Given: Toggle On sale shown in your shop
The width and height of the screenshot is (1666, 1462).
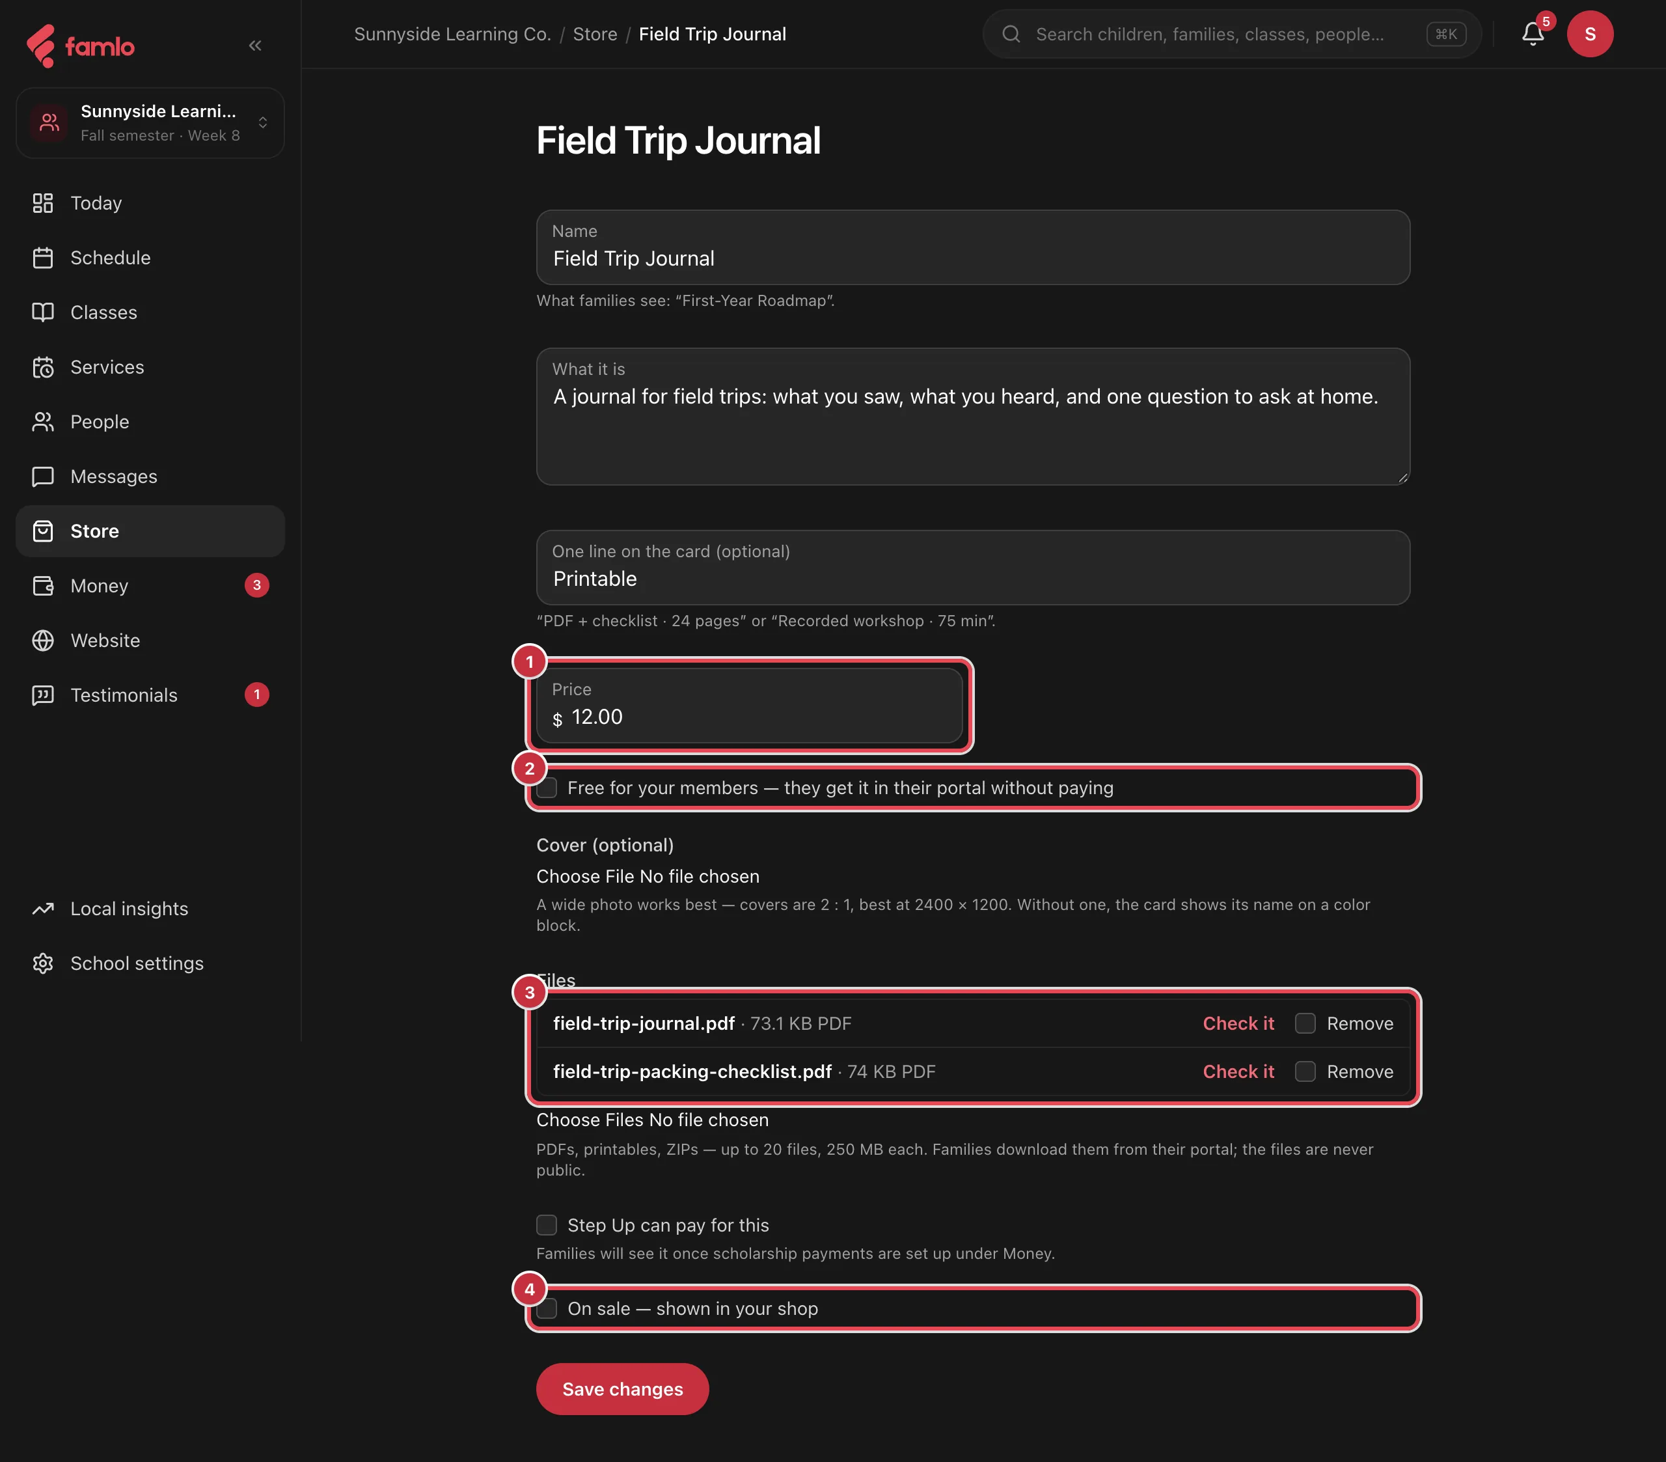Looking at the screenshot, I should click(547, 1308).
